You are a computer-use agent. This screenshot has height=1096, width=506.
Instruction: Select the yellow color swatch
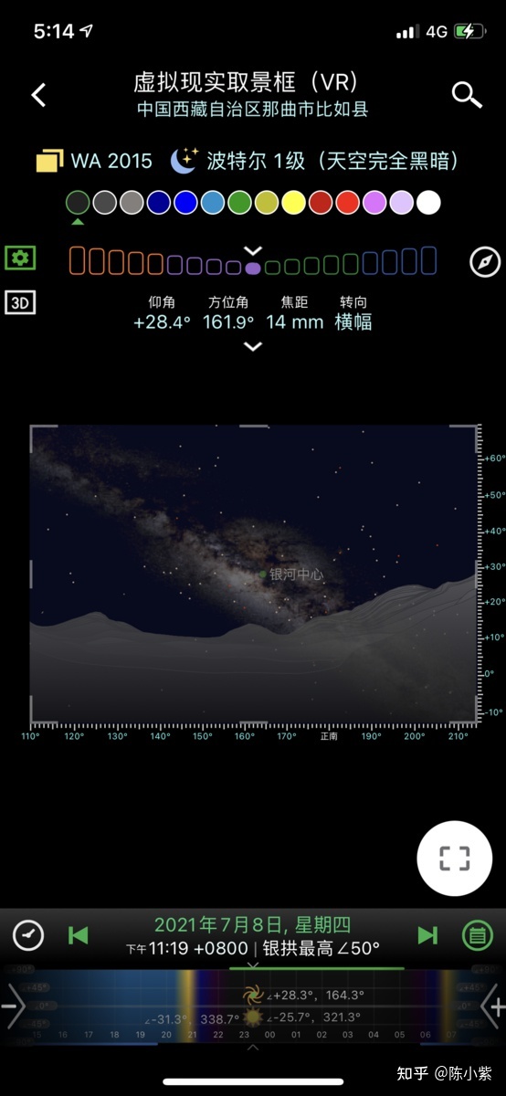tap(293, 202)
